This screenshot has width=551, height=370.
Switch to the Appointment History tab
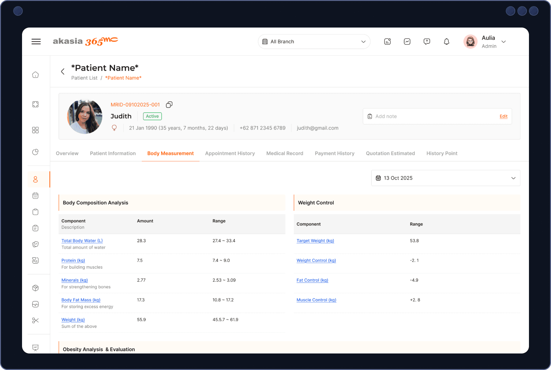click(x=230, y=153)
